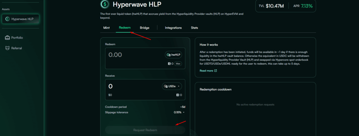This screenshot has width=359, height=136.
Task: Click the hwHLP token selector
Action: [174, 55]
